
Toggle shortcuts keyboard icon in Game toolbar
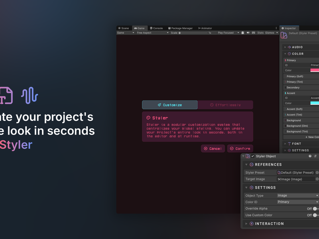(254, 33)
